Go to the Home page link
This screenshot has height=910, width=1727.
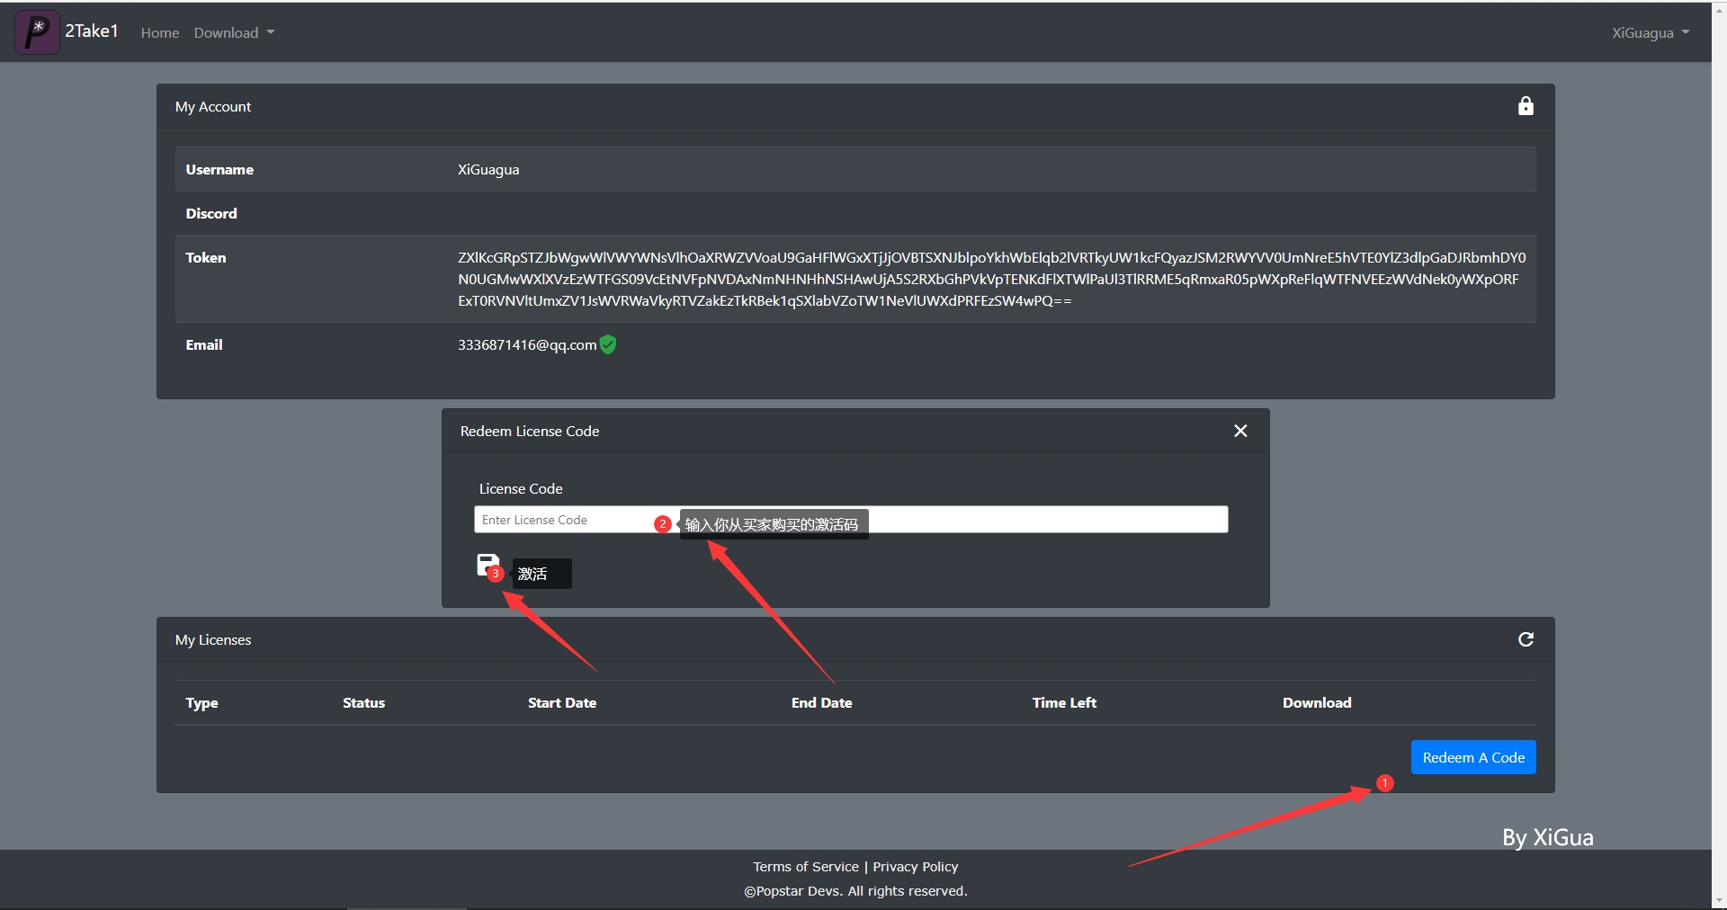point(159,32)
